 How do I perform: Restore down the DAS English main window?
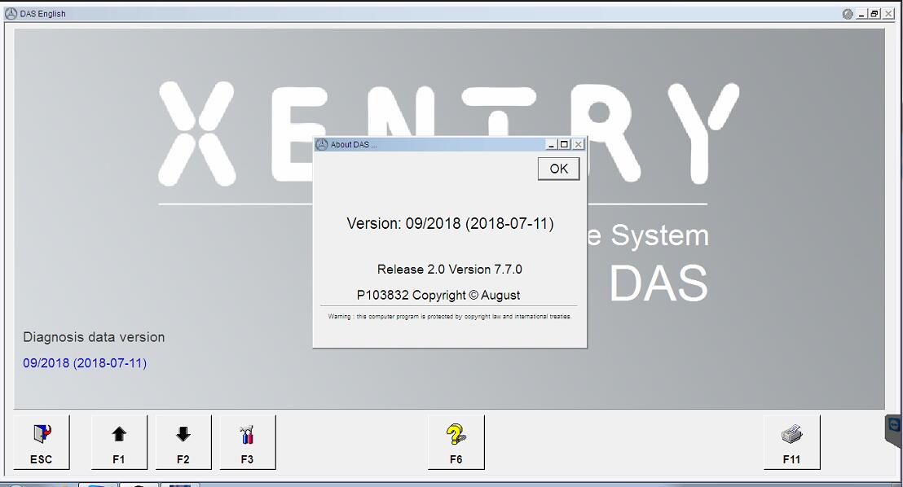tap(874, 14)
